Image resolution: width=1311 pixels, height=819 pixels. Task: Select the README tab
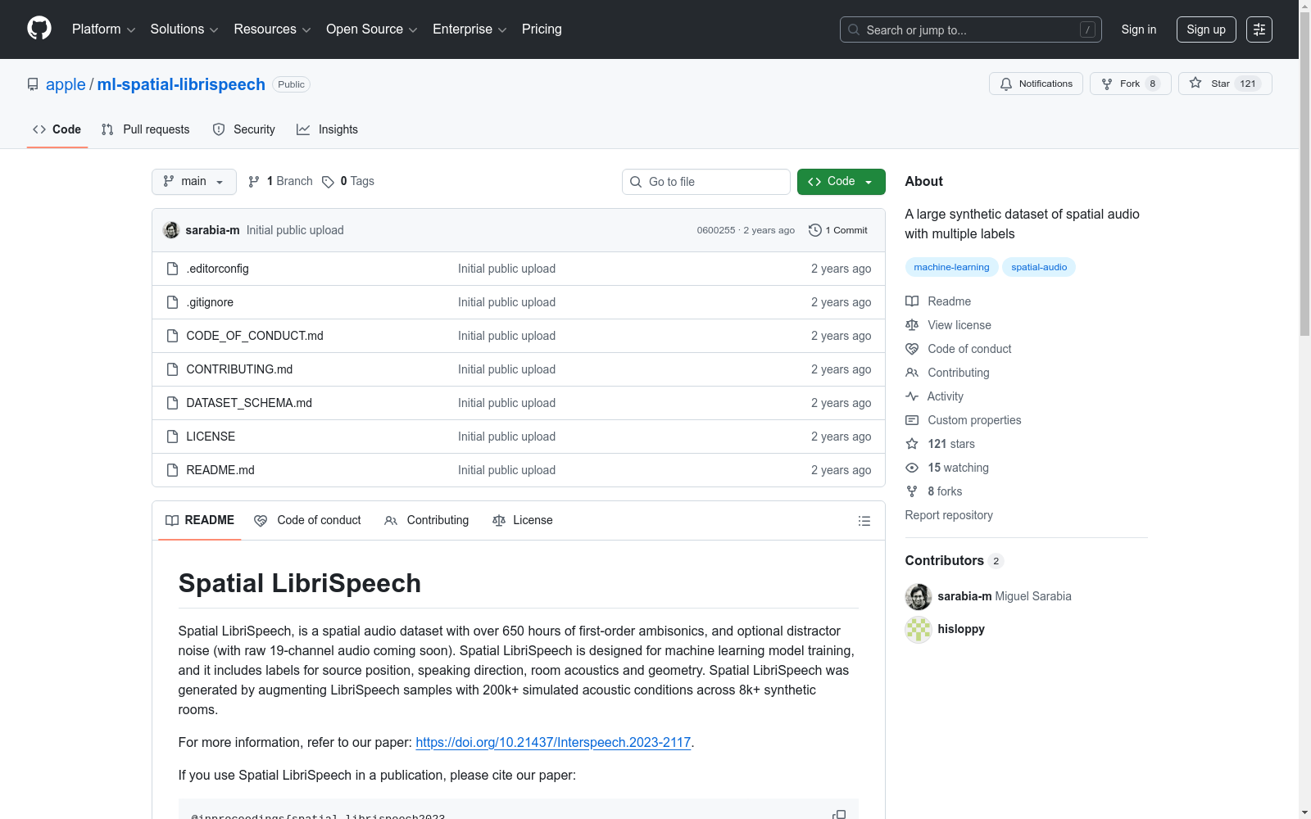(200, 520)
